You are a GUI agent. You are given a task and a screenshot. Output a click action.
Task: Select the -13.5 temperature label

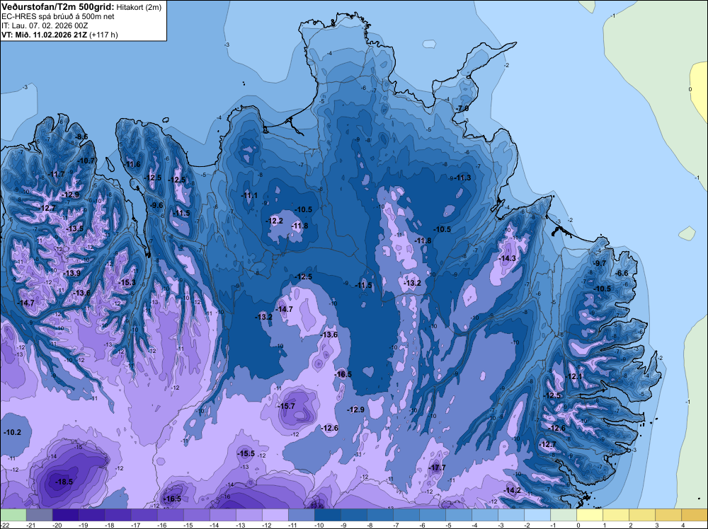pos(74,228)
